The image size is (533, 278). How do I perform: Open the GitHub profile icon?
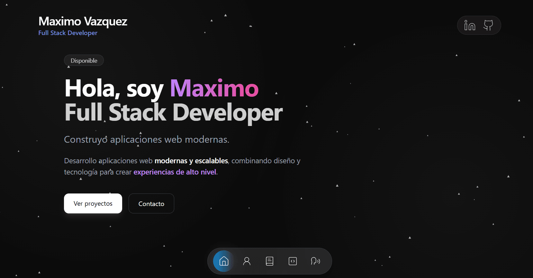point(488,25)
